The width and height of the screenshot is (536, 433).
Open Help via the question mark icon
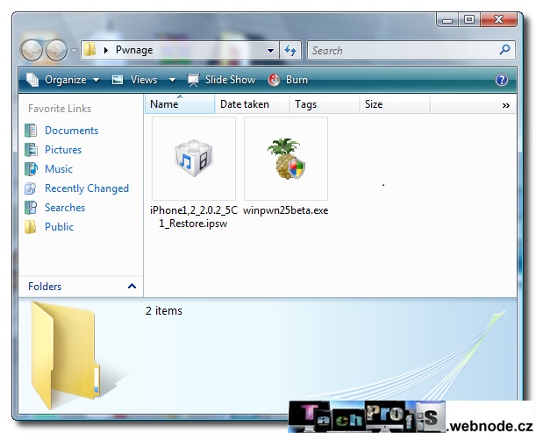point(502,81)
